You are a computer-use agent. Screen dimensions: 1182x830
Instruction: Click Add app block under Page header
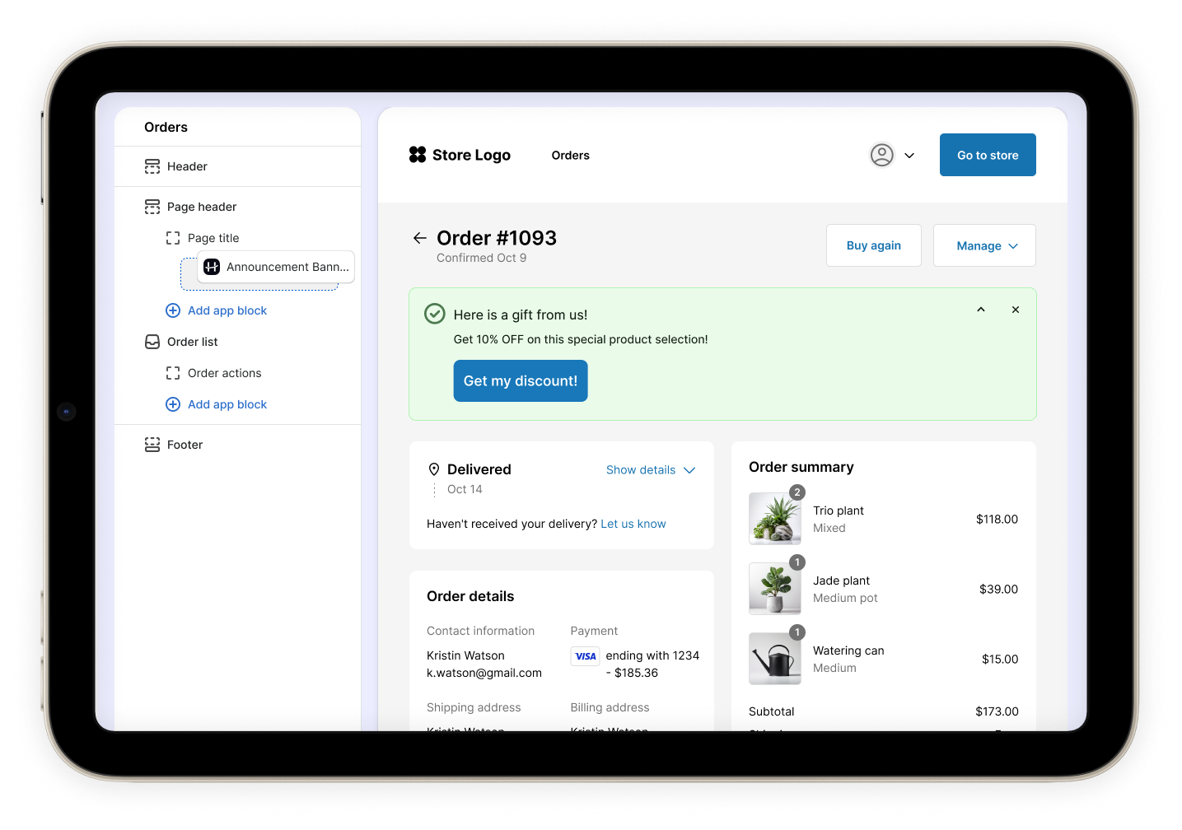pos(227,310)
